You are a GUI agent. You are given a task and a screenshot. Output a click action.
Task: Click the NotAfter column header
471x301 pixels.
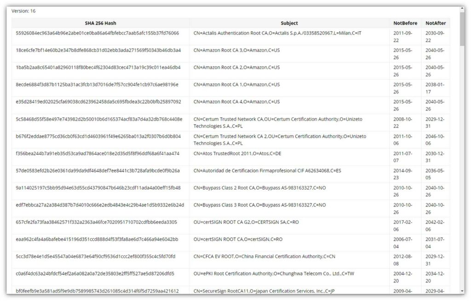435,23
